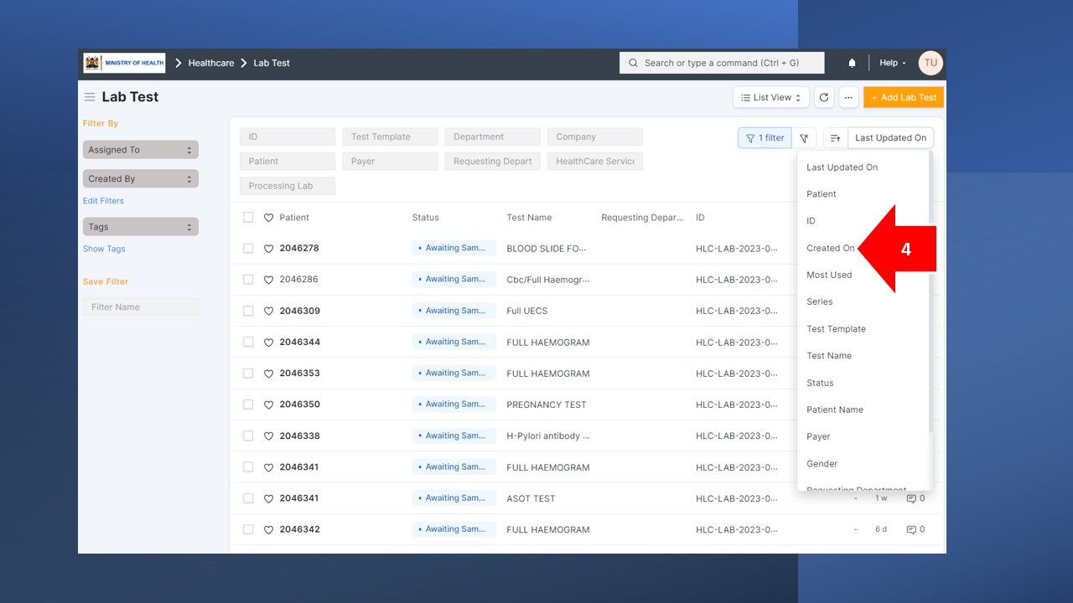The height and width of the screenshot is (603, 1073).
Task: Check the box for patient 2046309
Action: (x=248, y=311)
